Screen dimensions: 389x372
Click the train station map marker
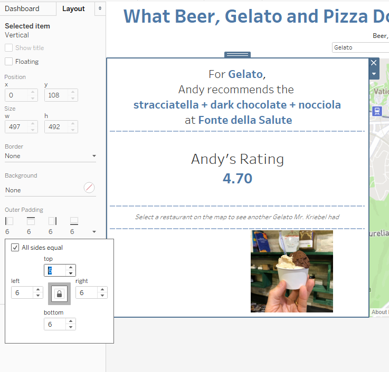point(377,111)
